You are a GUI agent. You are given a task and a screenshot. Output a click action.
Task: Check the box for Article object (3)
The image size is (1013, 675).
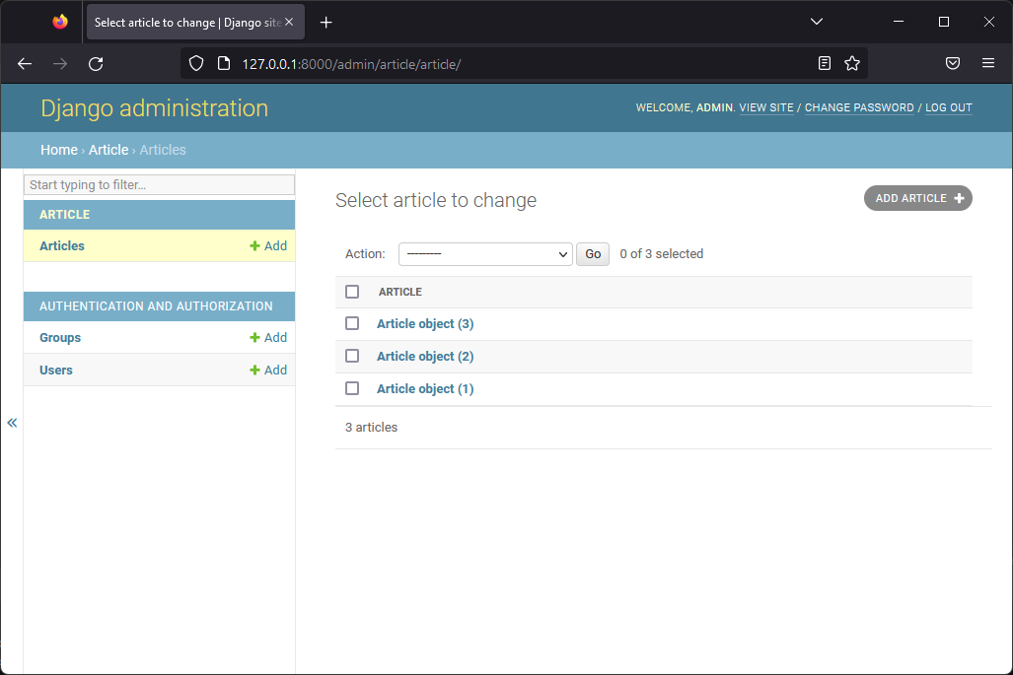[352, 323]
